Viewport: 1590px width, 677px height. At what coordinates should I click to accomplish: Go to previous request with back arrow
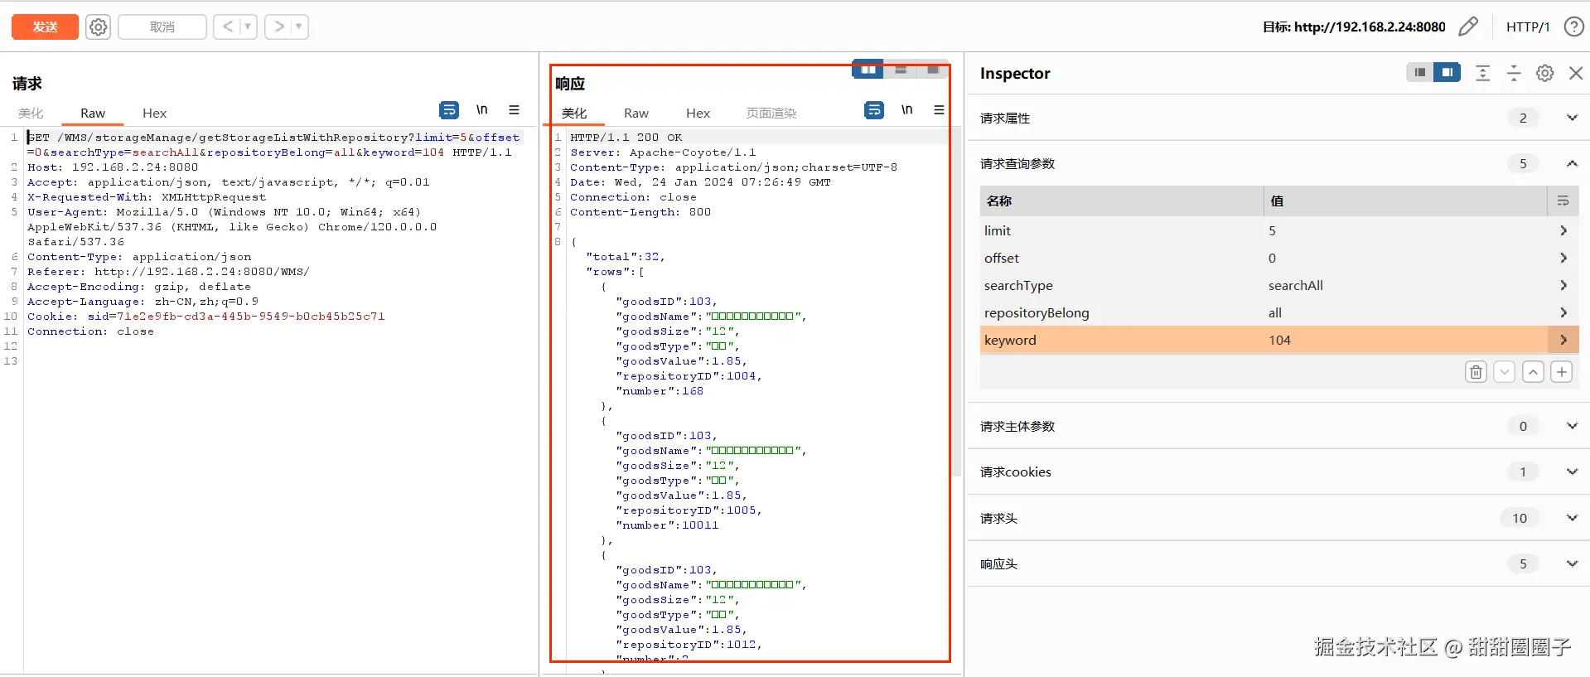(x=228, y=27)
